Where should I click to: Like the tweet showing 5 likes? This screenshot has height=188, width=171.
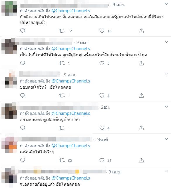[102, 63]
